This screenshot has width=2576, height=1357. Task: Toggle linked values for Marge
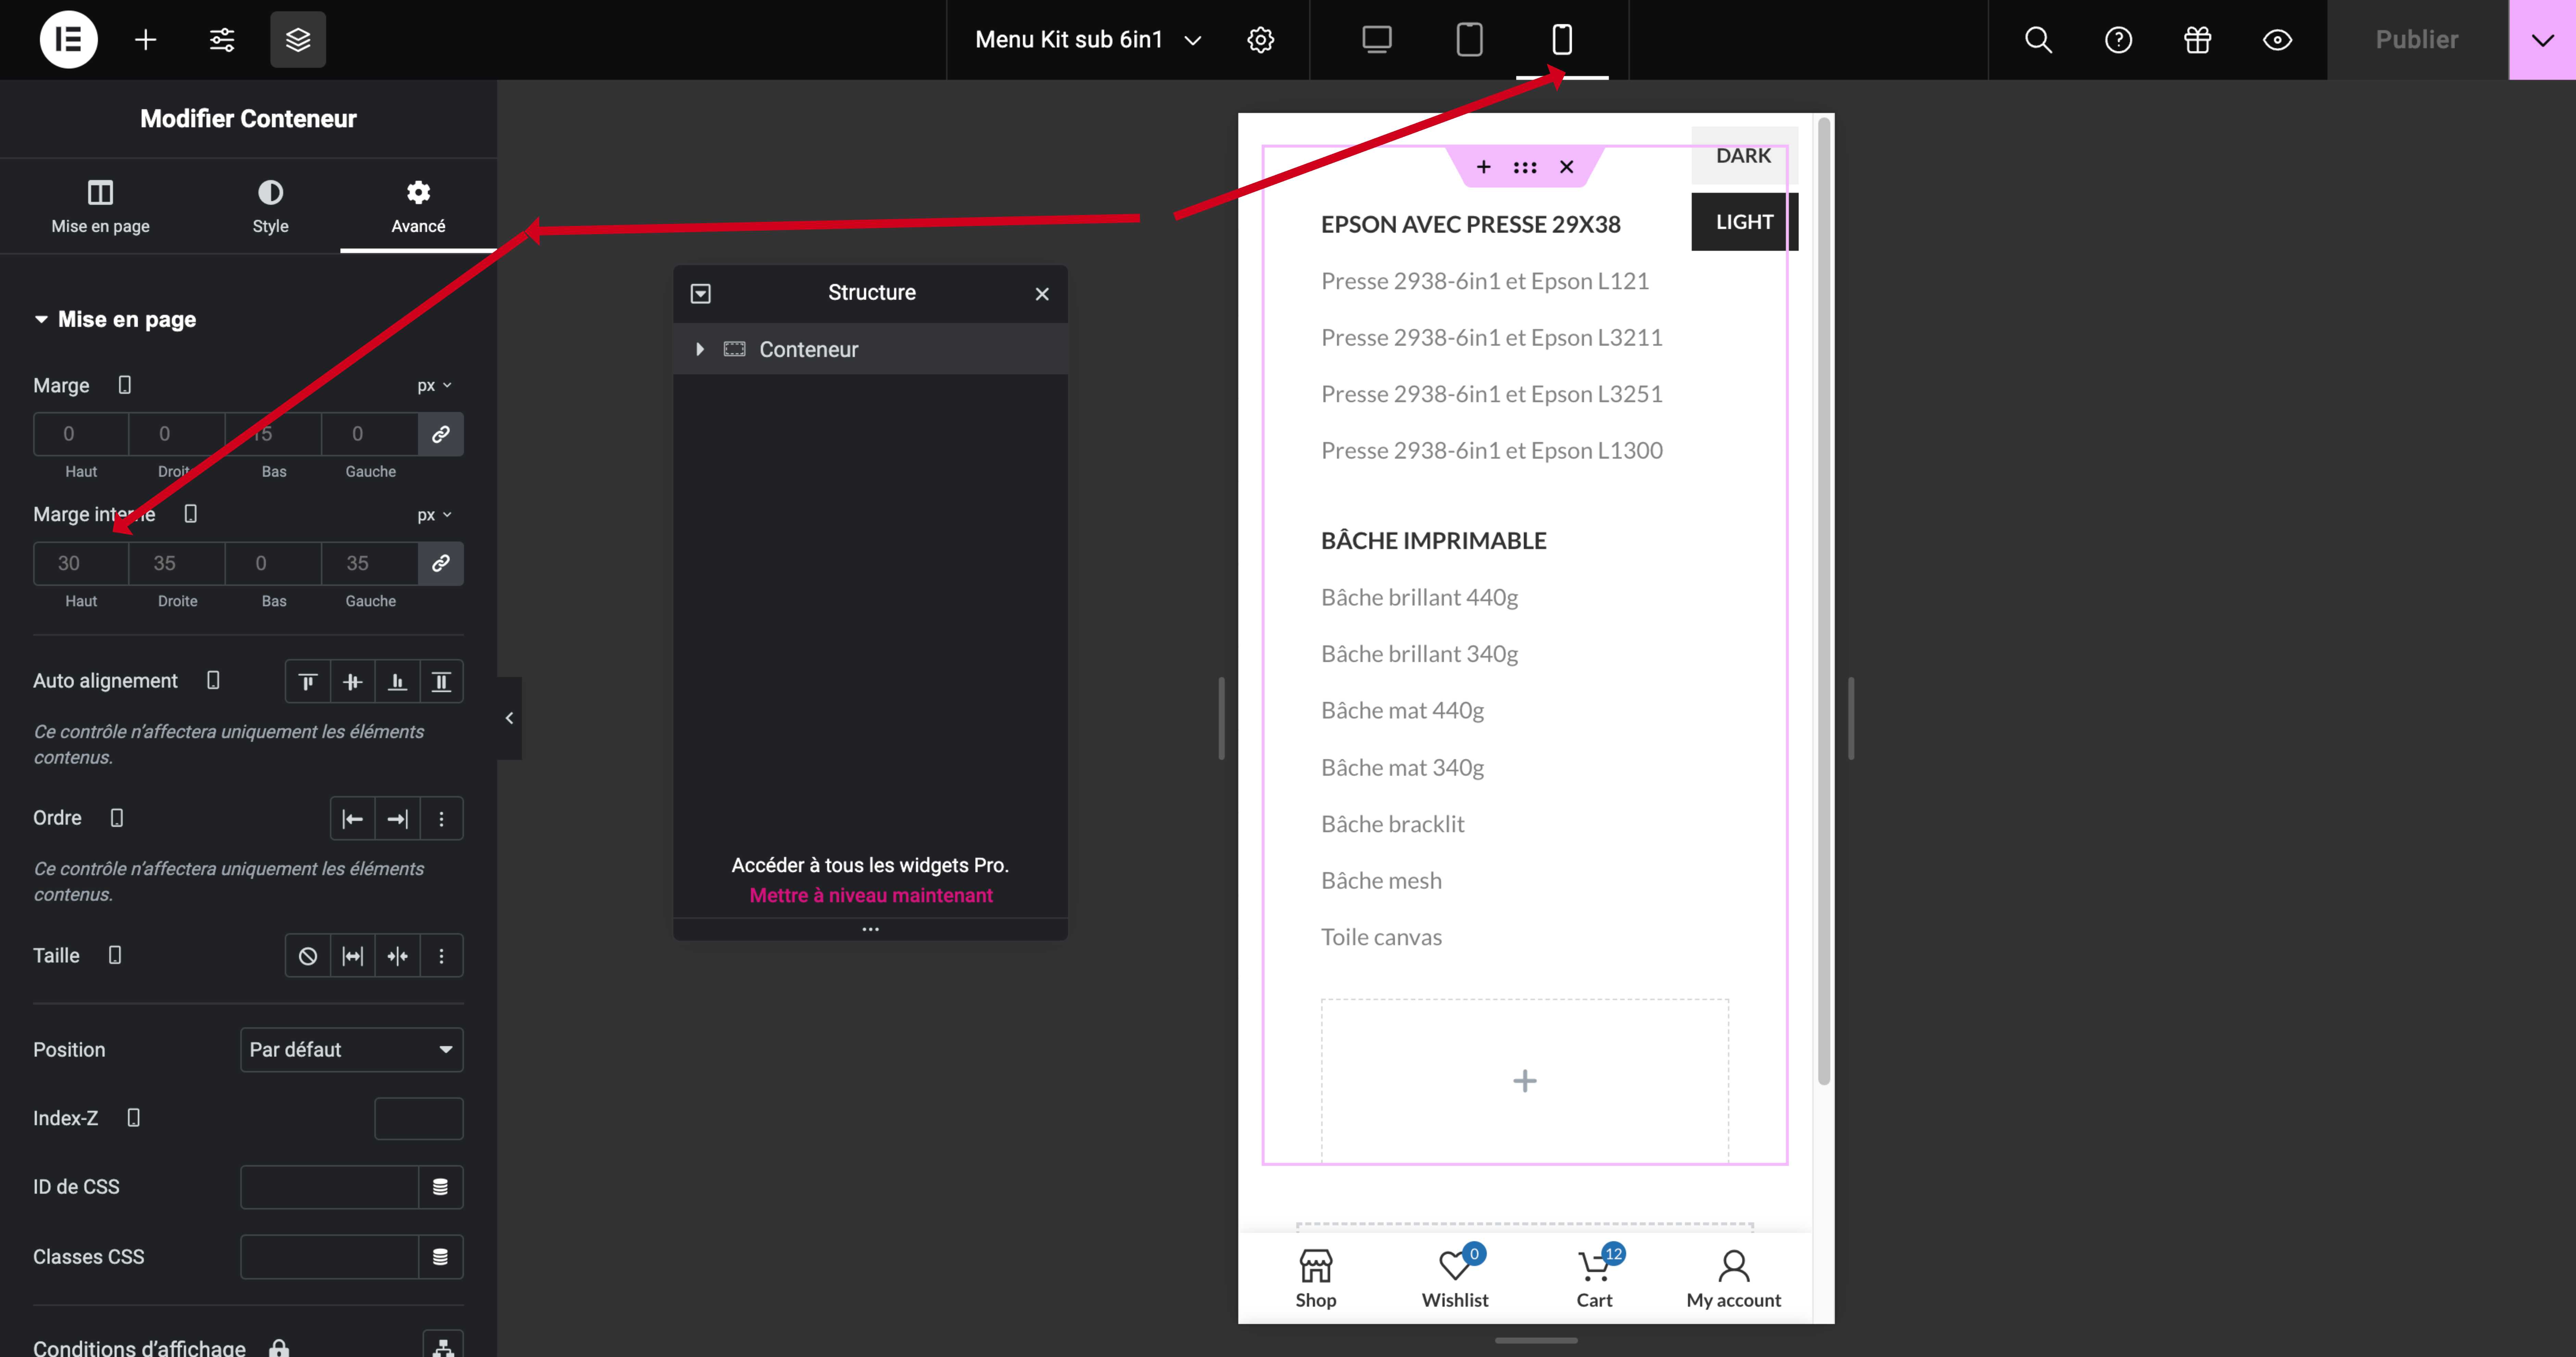click(440, 434)
